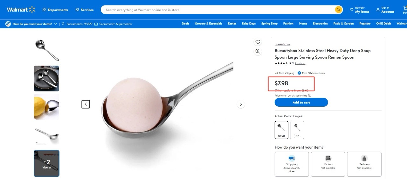Select the Delivery fulfillment option
407x179 pixels.
(364, 164)
